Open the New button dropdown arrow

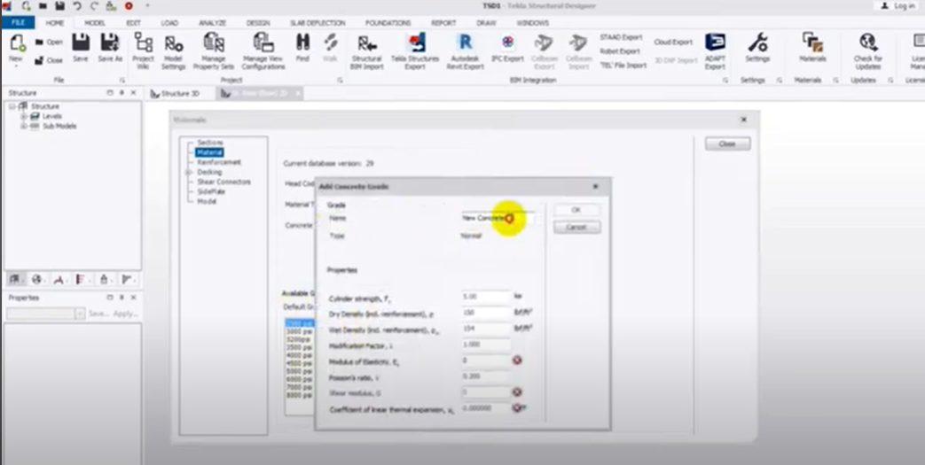tap(17, 66)
